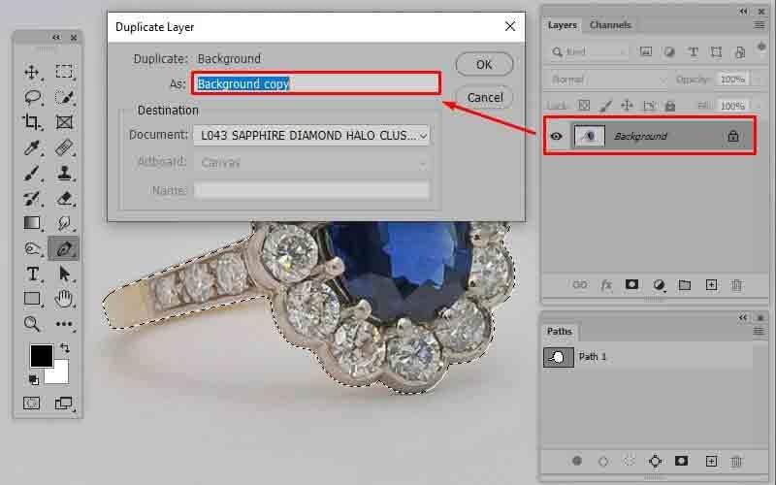Select the Eraser tool
Viewport: 776px width, 485px height.
[64, 199]
